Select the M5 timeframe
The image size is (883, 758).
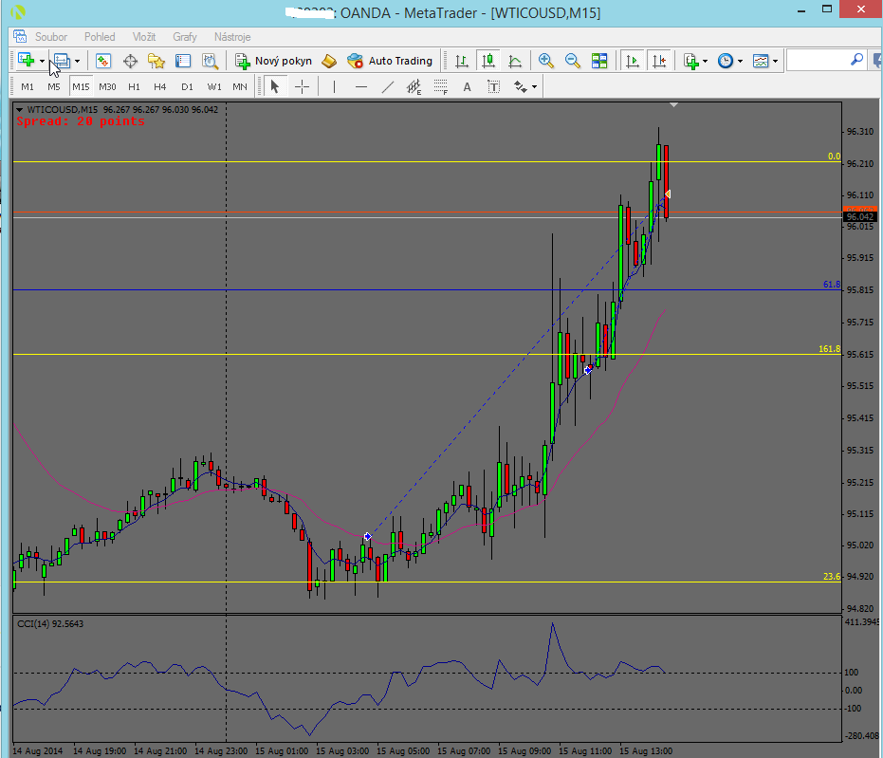53,86
